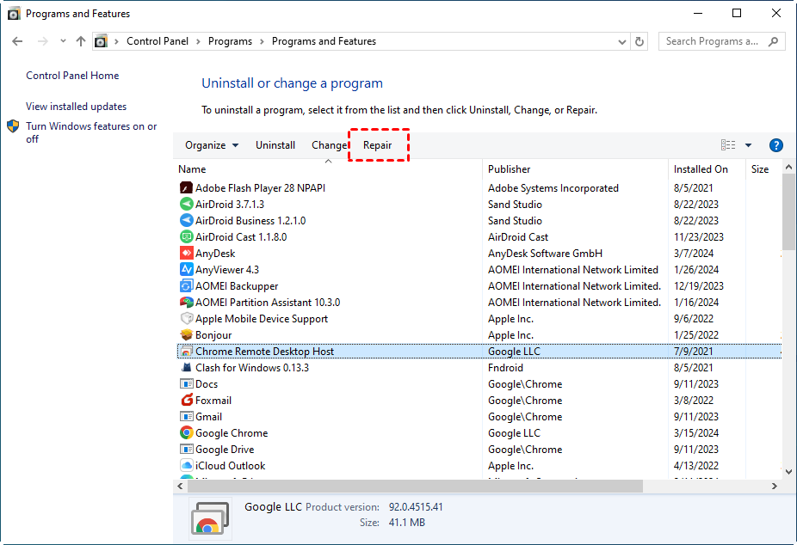Viewport: 797px width, 545px height.
Task: Go to Control Panel Home
Action: [72, 76]
